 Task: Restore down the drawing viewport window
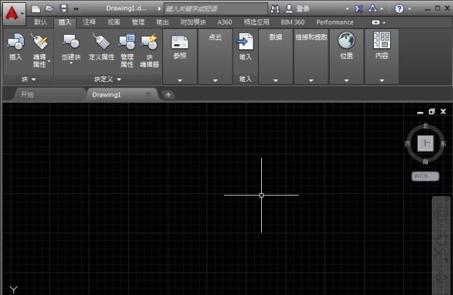(431, 111)
